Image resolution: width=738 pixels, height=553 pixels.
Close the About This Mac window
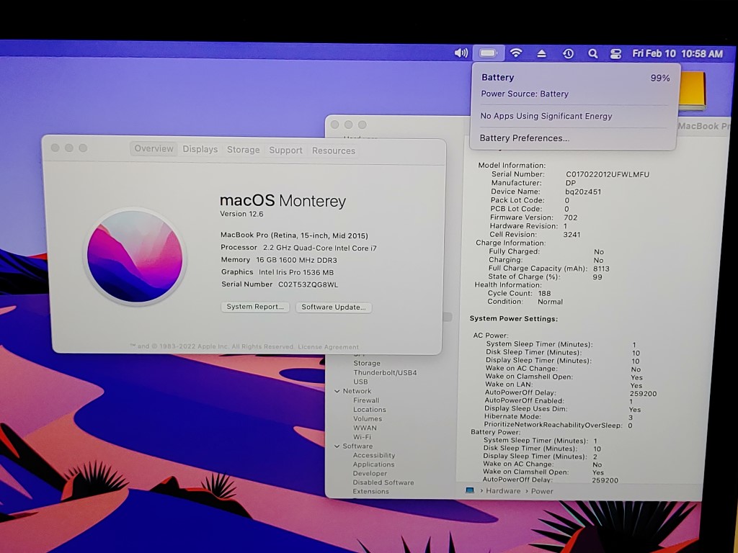pyautogui.click(x=55, y=148)
